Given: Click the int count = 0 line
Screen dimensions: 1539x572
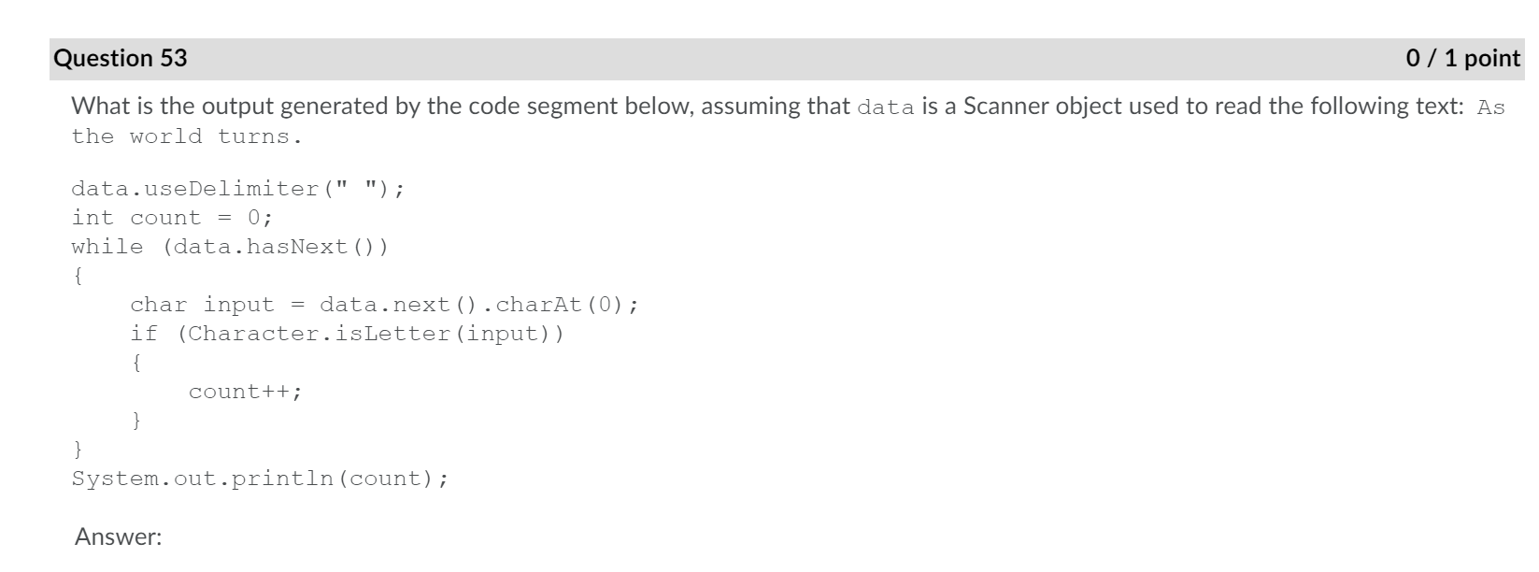Looking at the screenshot, I should pos(173,218).
